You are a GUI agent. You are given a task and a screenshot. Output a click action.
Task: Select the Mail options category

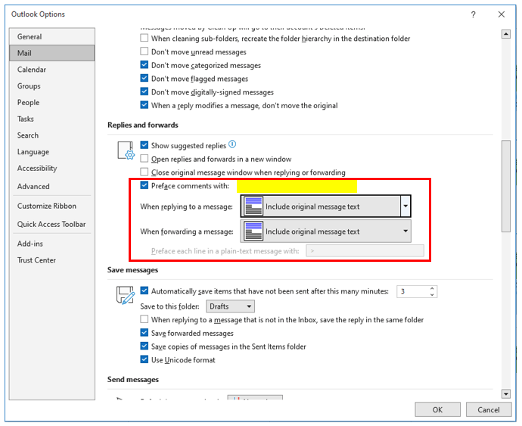[x=52, y=53]
